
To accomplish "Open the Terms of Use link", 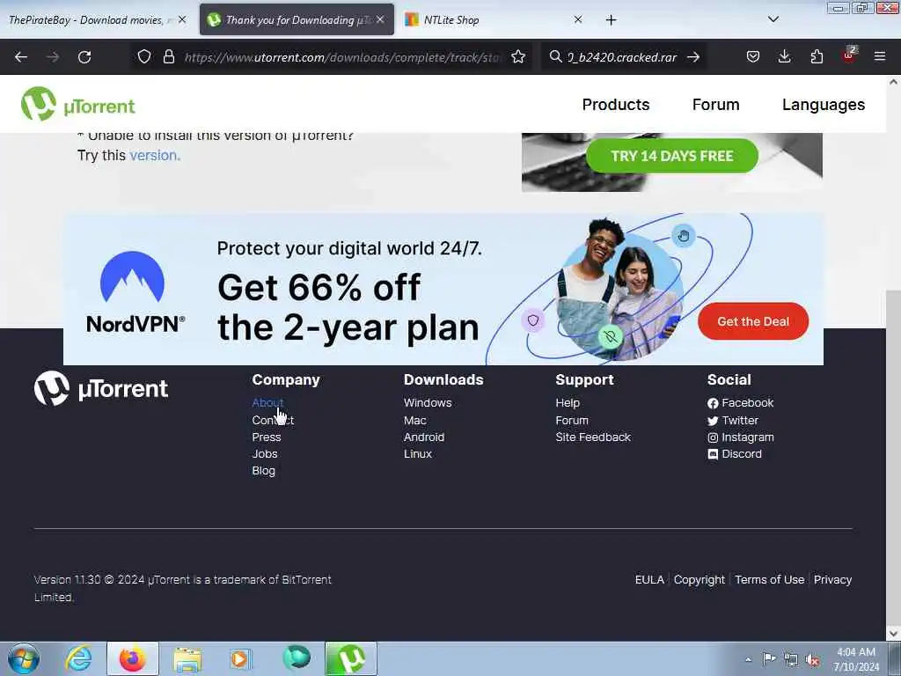I will (x=769, y=579).
